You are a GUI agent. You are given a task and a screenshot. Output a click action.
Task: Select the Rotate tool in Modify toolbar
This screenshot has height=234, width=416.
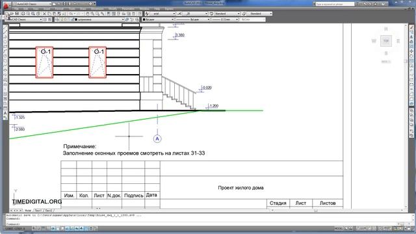[x=411, y=56]
